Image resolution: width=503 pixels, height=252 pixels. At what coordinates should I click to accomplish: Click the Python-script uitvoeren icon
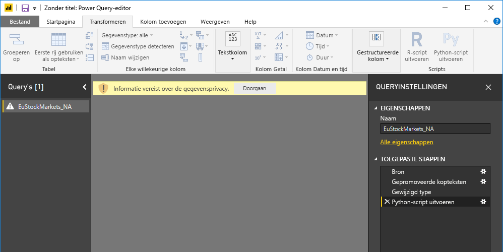click(x=451, y=39)
